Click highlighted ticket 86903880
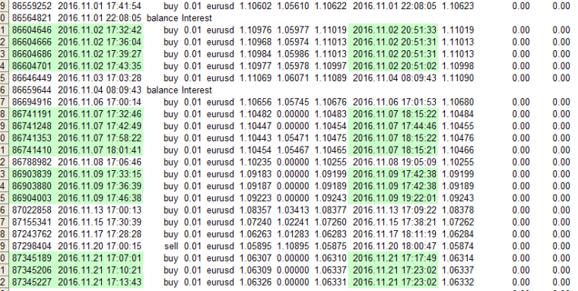The image size is (578, 291). 32,186
